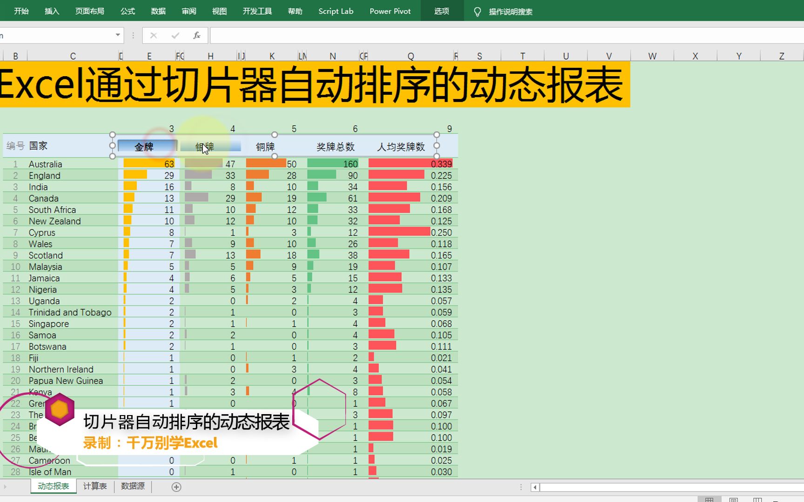Screen dimensions: 804x502
Task: Select the 选项 slicer options tab
Action: [442, 11]
